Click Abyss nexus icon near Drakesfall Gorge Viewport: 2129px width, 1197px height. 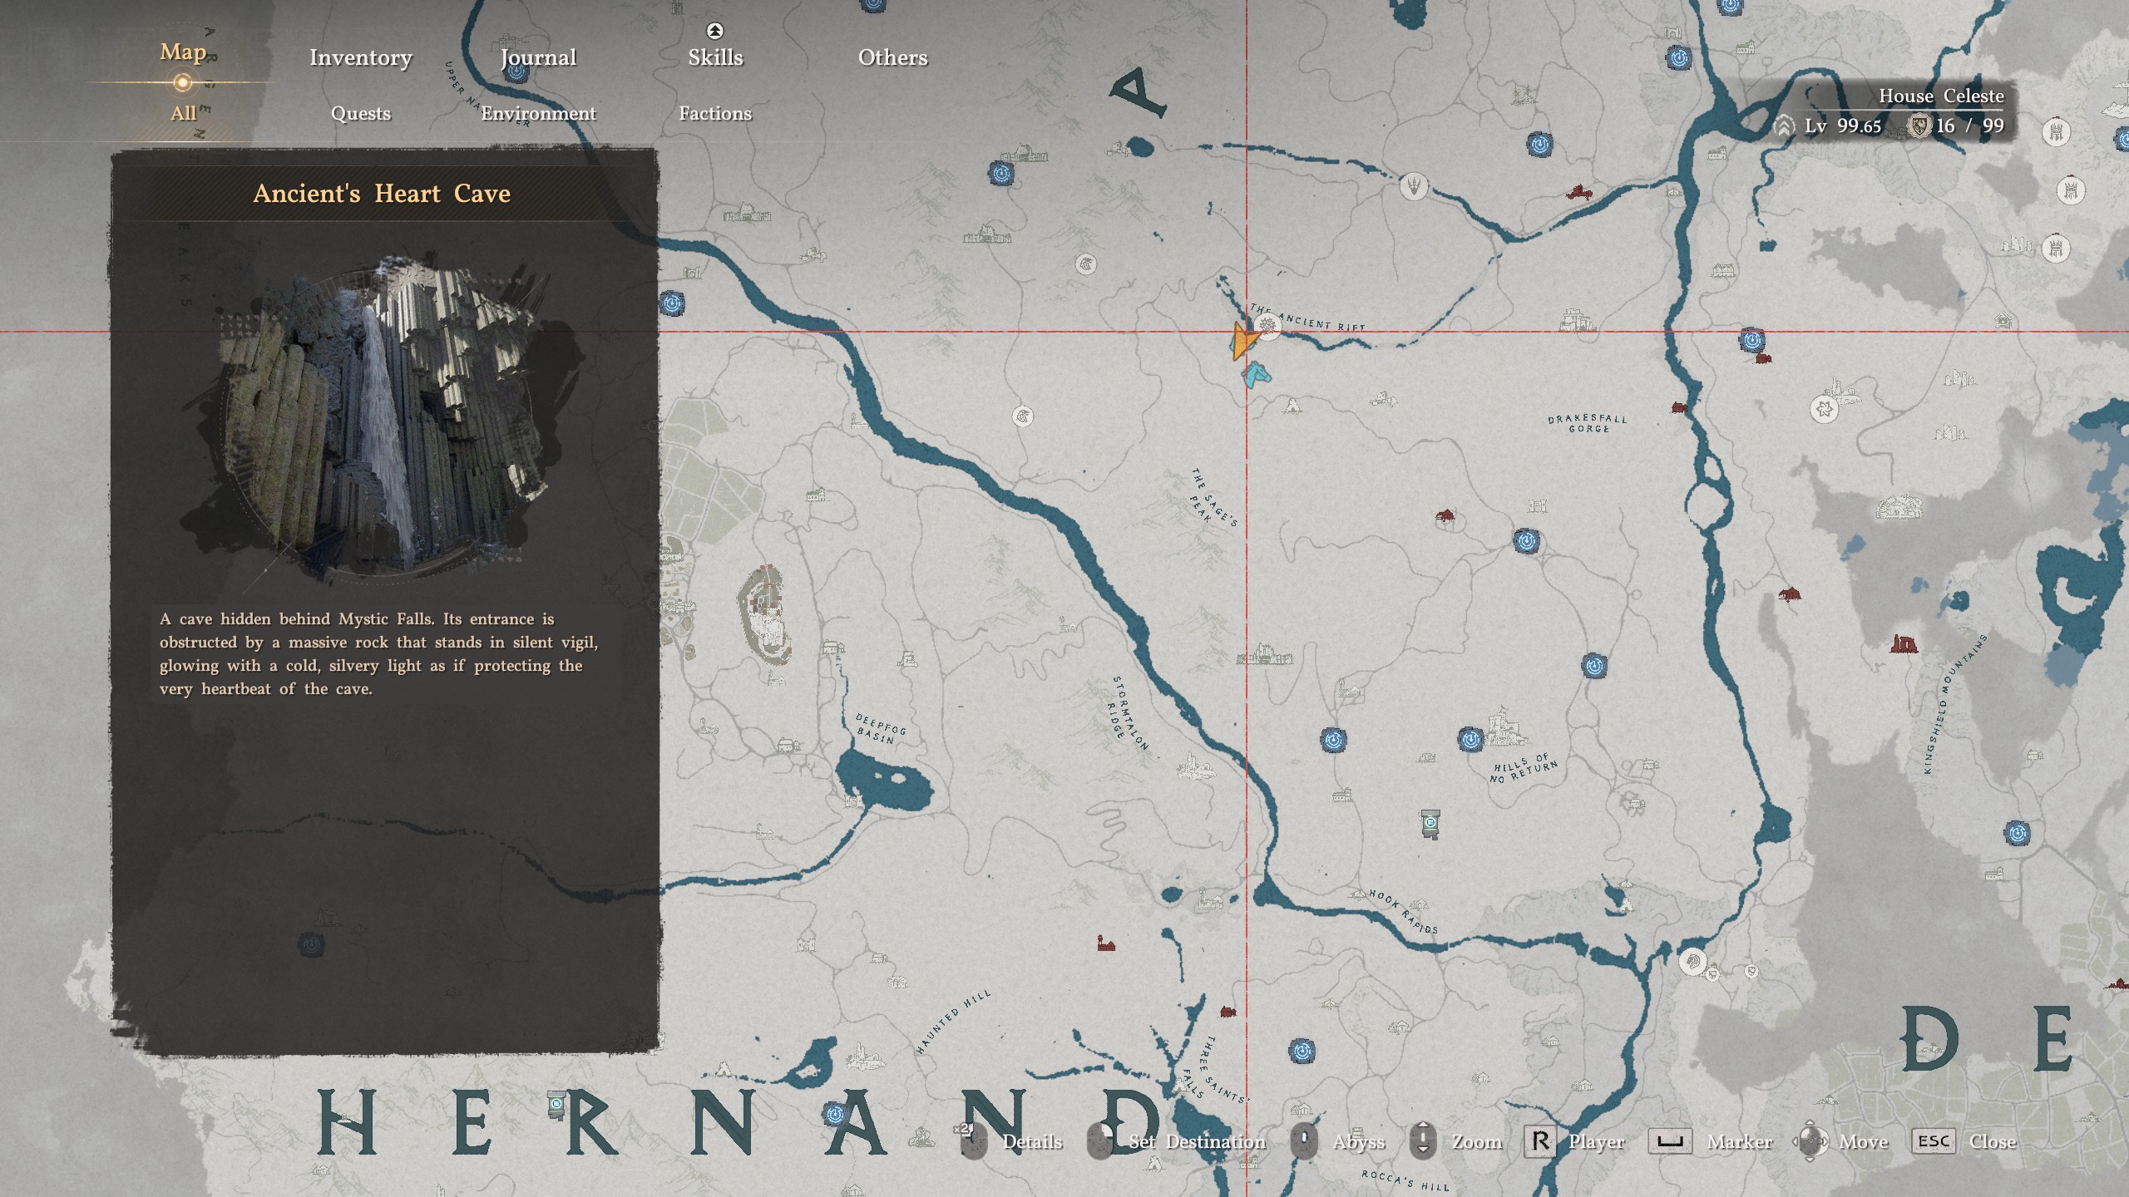(1525, 541)
